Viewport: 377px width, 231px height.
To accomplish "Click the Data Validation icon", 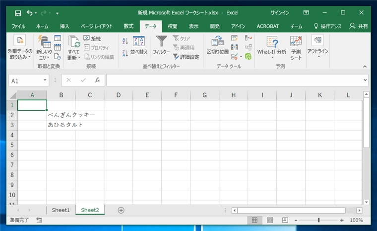I will point(234,57).
